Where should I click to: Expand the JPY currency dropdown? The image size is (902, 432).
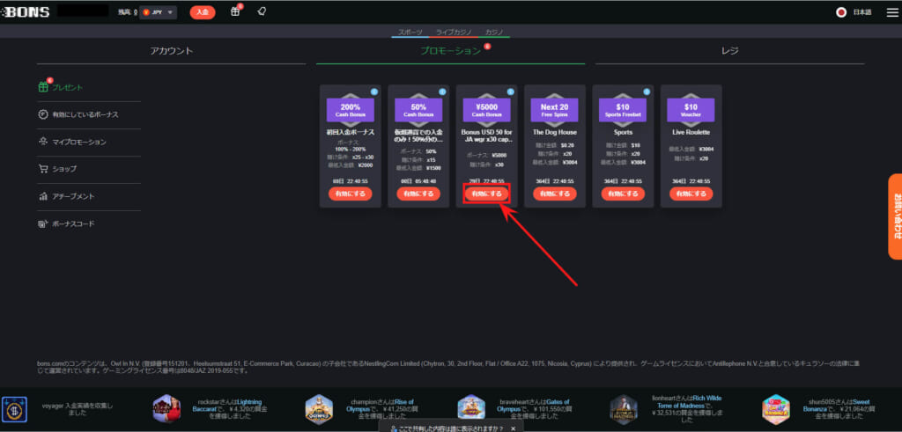click(158, 12)
